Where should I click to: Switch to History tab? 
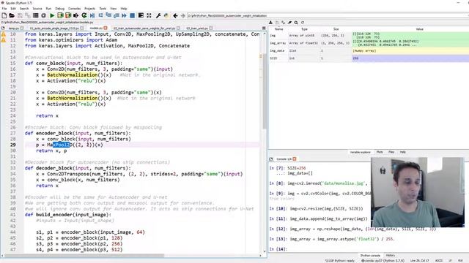point(391,256)
